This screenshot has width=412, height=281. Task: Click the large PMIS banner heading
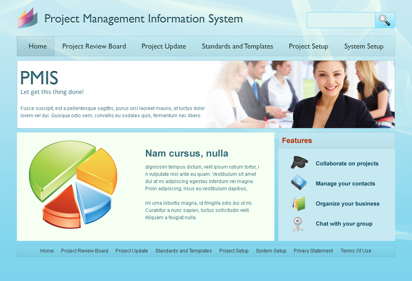tap(39, 78)
